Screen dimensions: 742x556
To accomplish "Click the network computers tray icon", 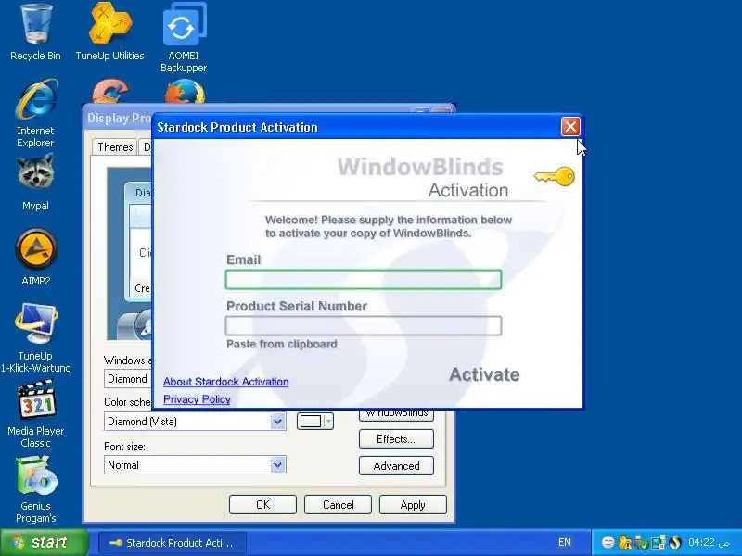I will point(658,542).
